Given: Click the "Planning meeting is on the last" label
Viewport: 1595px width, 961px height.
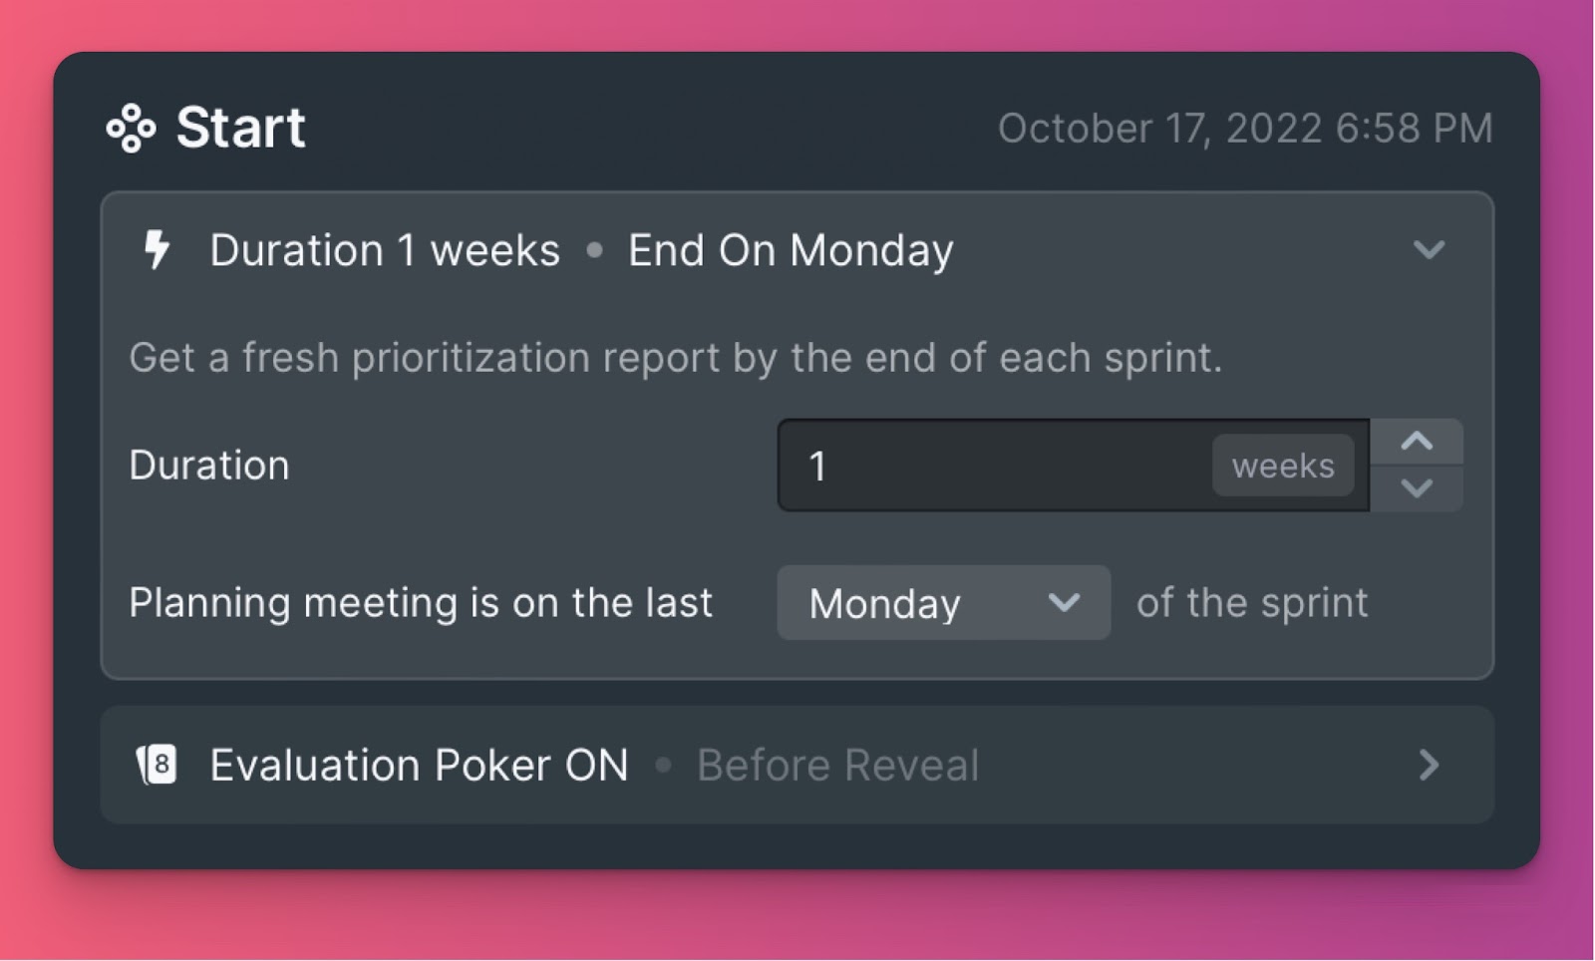Looking at the screenshot, I should [x=421, y=603].
